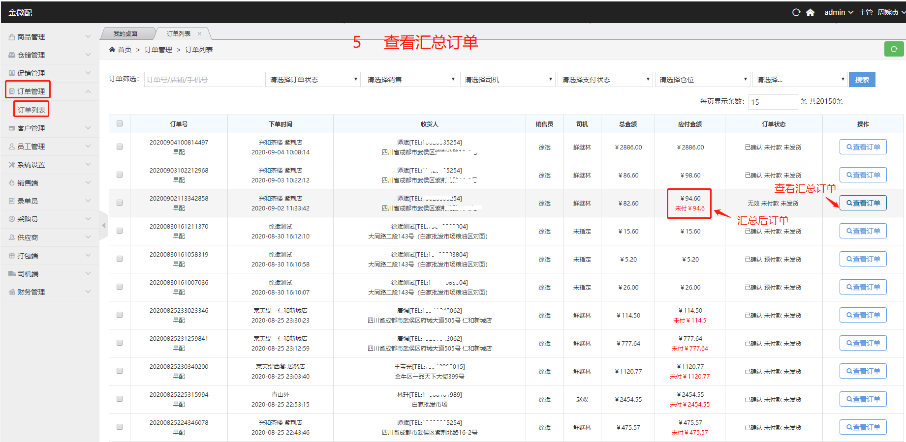Switch to the 我的桌面 tab

pyautogui.click(x=125, y=34)
